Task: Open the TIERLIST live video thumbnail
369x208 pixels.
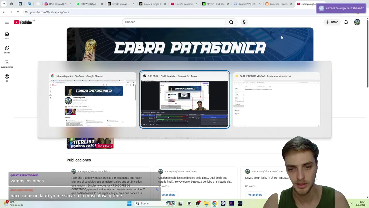Action: pyautogui.click(x=90, y=143)
